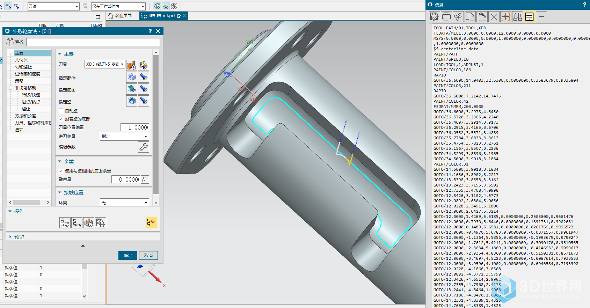Toggle the coordinate axes visibility eye icon

pos(166,6)
